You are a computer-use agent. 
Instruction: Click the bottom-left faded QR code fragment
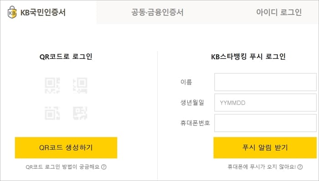coord(52,113)
